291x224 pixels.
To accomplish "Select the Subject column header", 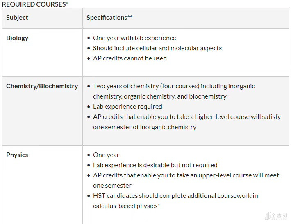I will click(17, 18).
